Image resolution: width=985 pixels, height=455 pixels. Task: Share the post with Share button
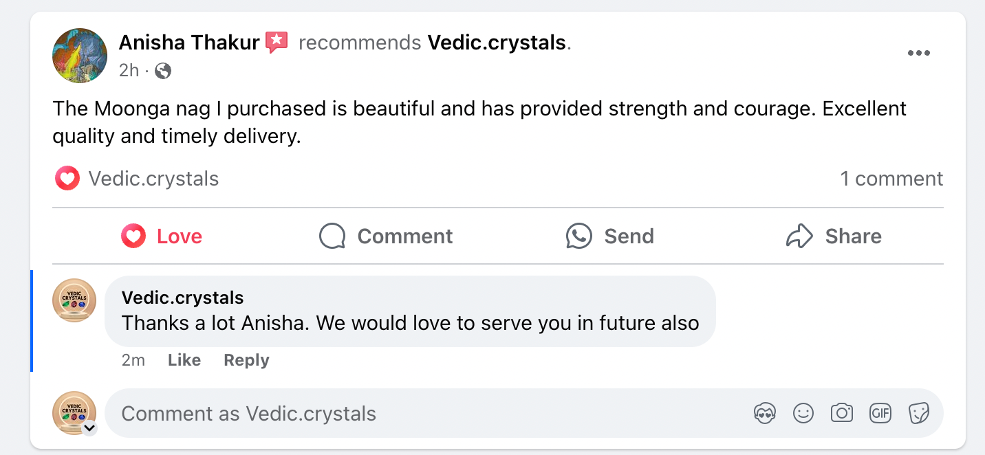(x=833, y=236)
